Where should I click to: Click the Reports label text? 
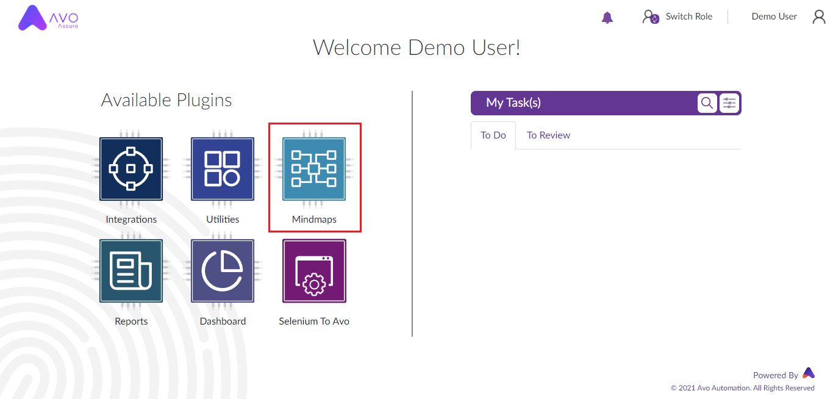[x=131, y=322]
